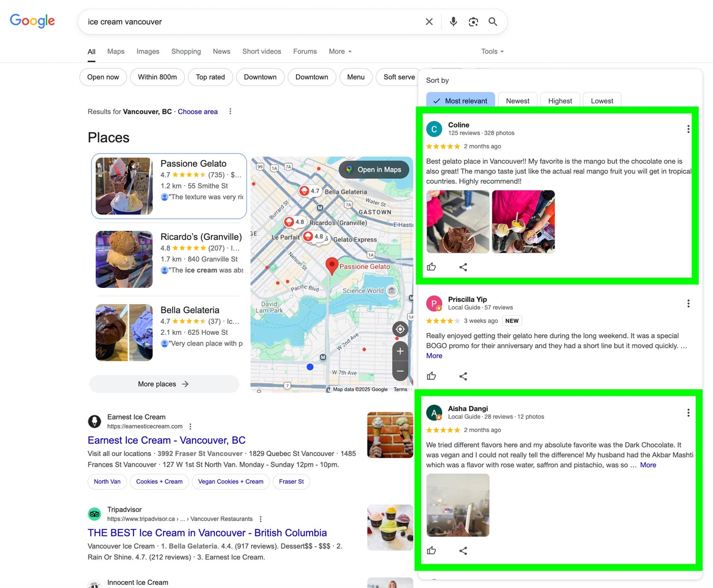
Task: Sort reviews by Lowest rating
Action: [x=602, y=100]
